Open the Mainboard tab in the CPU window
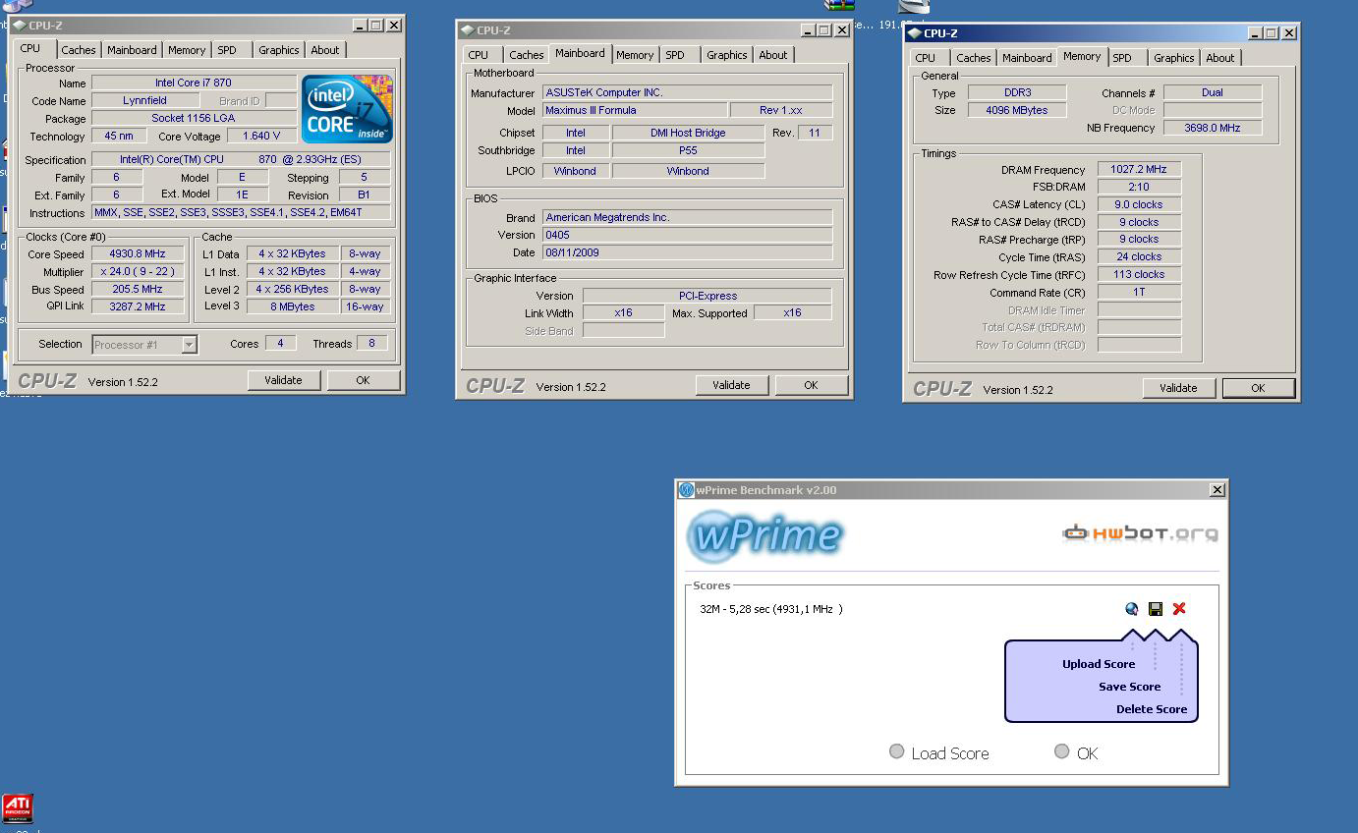1358x833 pixels. (x=132, y=50)
